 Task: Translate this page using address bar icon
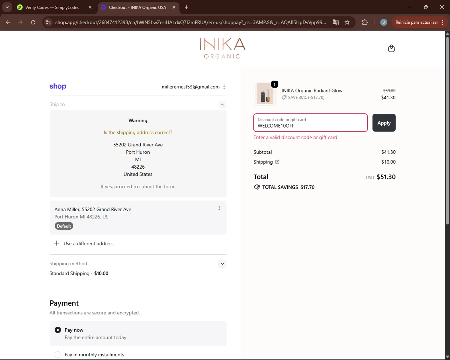[336, 22]
